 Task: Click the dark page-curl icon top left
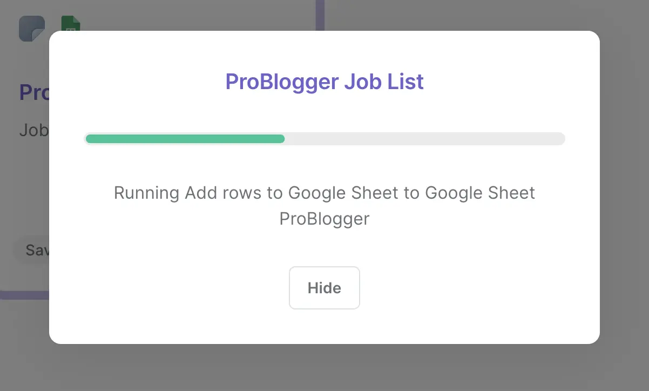pyautogui.click(x=31, y=28)
